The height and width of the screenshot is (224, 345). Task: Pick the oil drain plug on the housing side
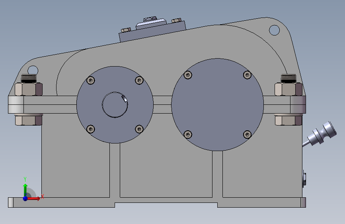(304, 179)
